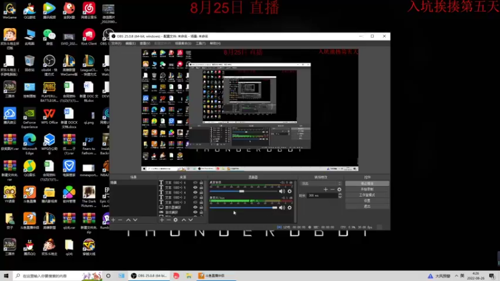Toggle visibility of 文本 (GDI+) 5 source
The image size is (500, 281).
[x=195, y=188]
